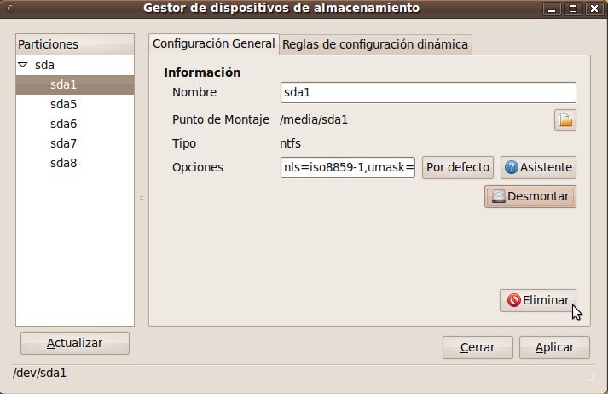Unmount partition with Desmontar button

(x=530, y=196)
